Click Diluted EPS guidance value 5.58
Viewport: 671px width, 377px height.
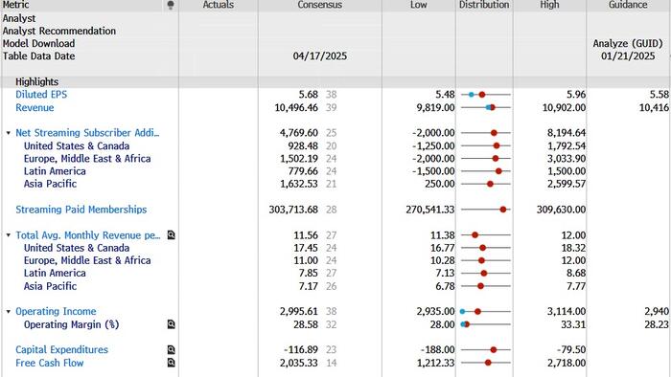click(659, 95)
